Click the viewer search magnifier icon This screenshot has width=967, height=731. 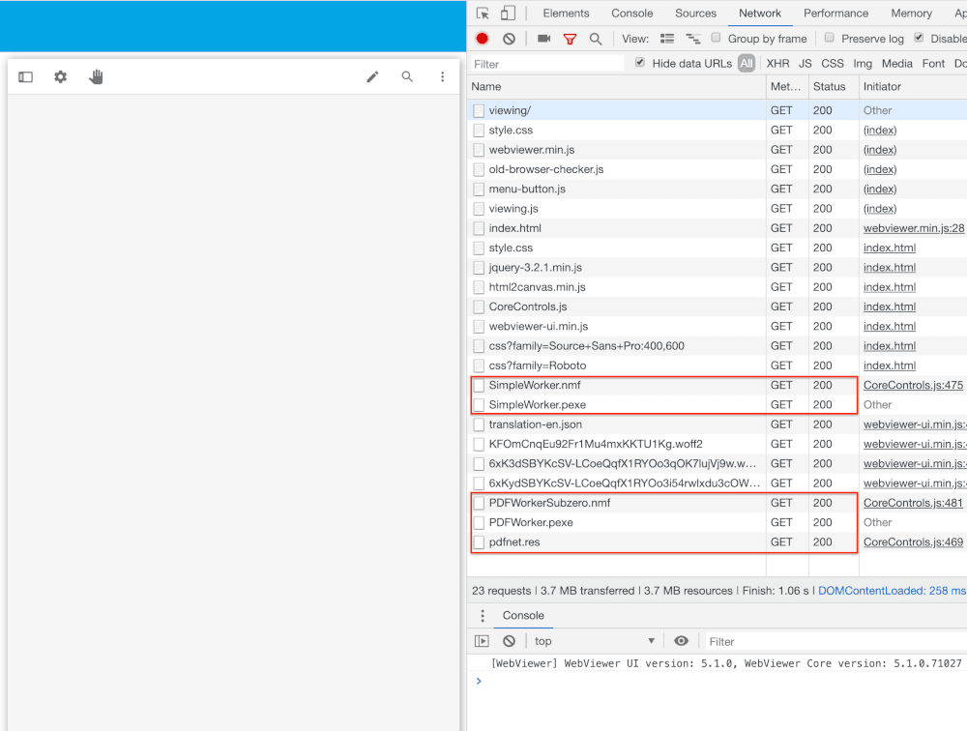(407, 77)
